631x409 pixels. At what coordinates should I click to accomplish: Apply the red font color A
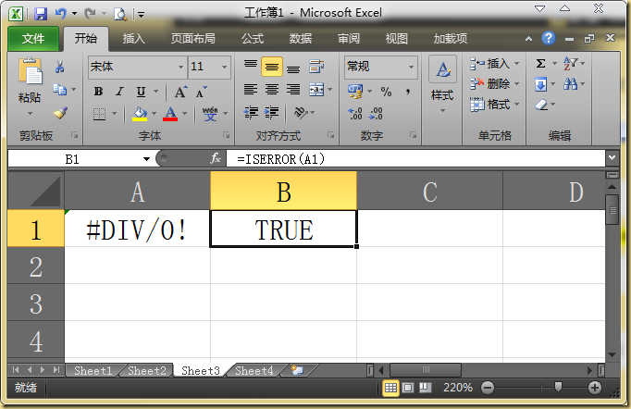[x=170, y=114]
